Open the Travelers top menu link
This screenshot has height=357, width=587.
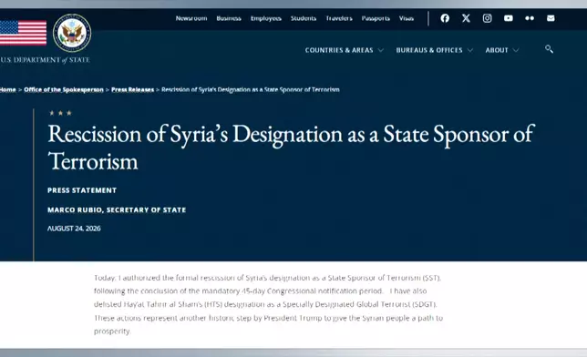[339, 18]
